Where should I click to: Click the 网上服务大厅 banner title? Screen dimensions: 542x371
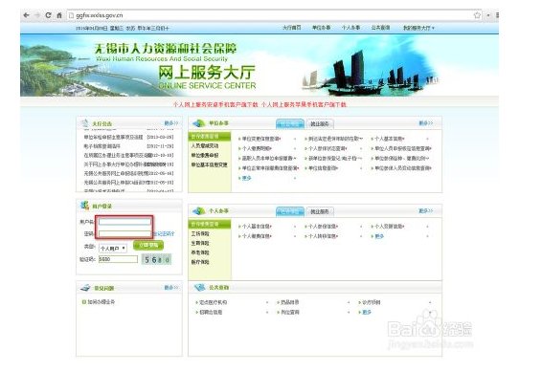206,72
